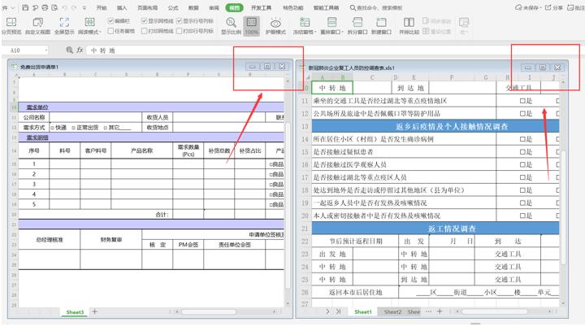Click 拆分窗口 split window
Screen dimensions: 585x327
tap(357, 26)
